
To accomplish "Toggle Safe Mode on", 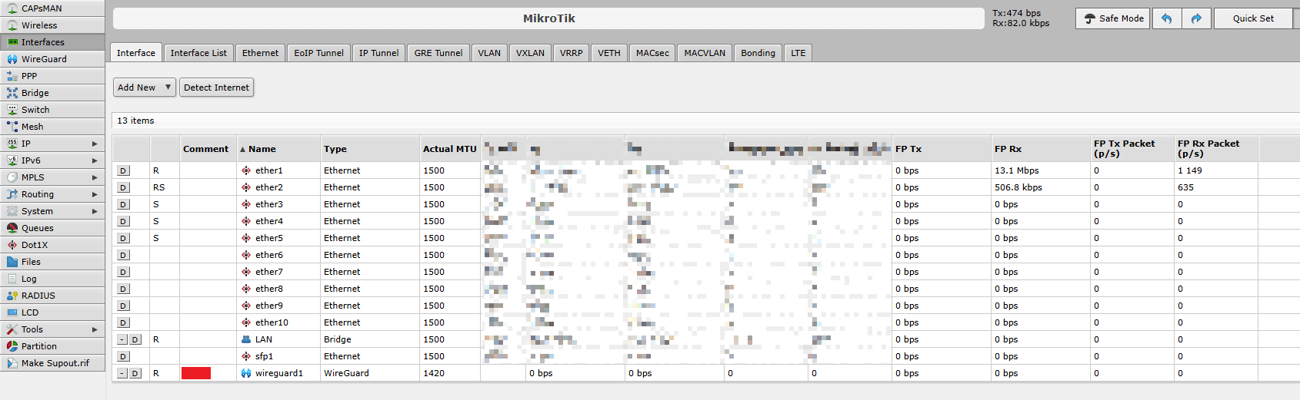I will click(1113, 18).
